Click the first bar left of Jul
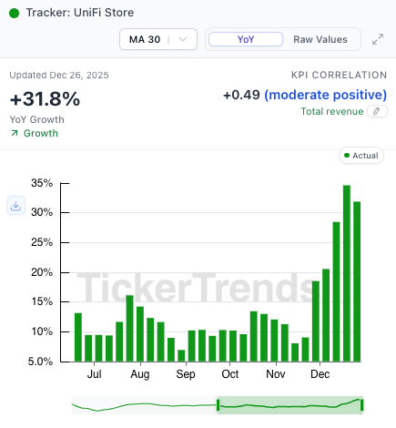The height and width of the screenshot is (428, 396). click(x=78, y=337)
